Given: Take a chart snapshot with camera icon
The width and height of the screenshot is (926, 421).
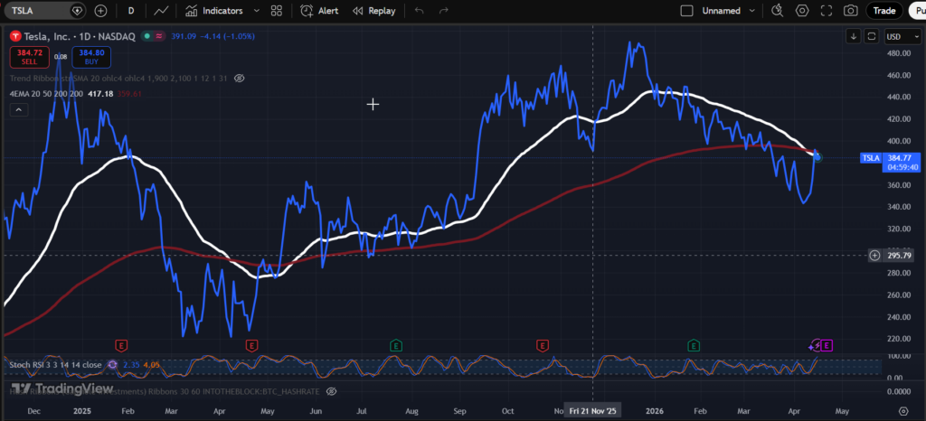Looking at the screenshot, I should (x=850, y=11).
